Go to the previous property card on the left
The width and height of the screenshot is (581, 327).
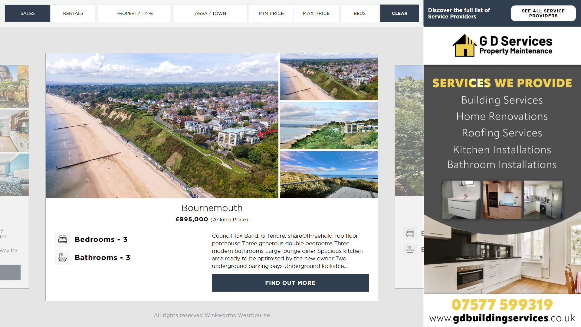[x=15, y=177]
